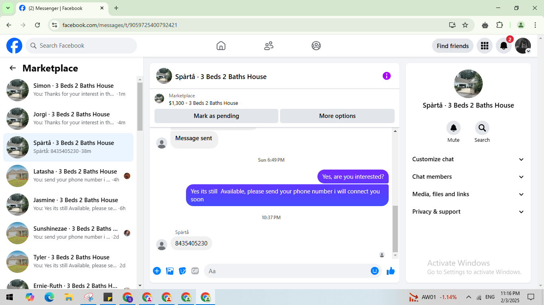Open Chrome tab search dropdown arrow
544x305 pixels.
click(x=8, y=8)
